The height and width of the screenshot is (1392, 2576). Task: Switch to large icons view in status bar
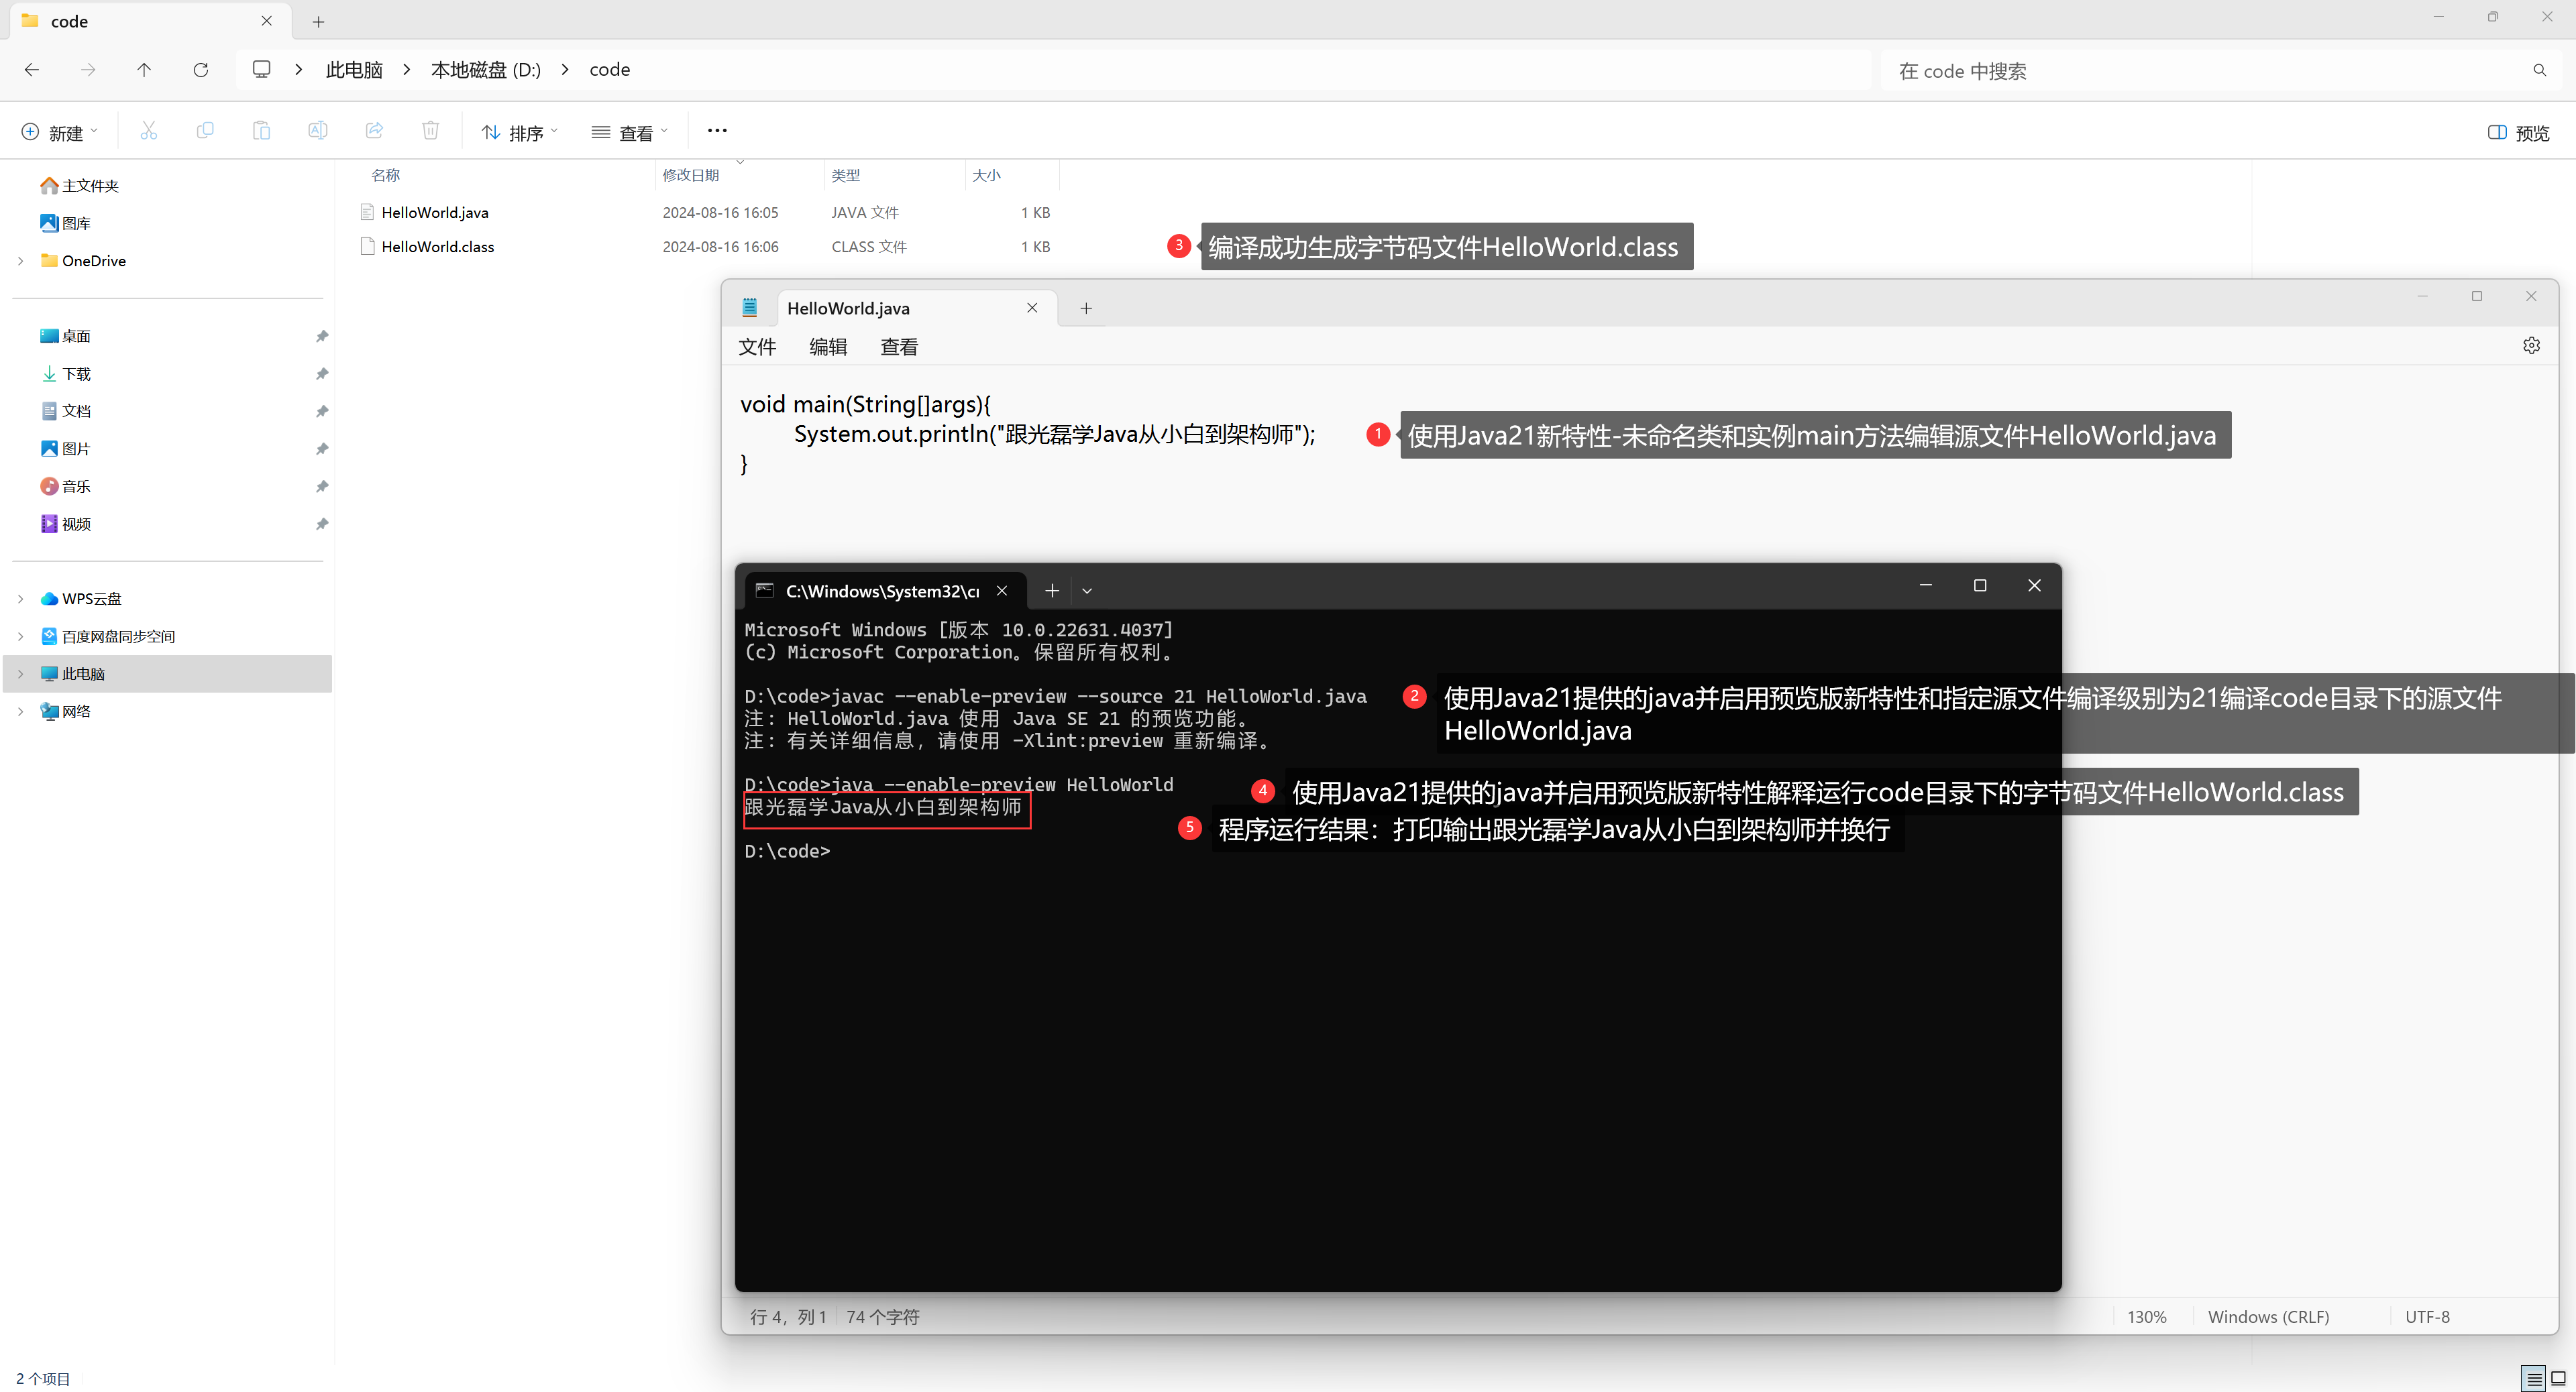[2559, 1379]
